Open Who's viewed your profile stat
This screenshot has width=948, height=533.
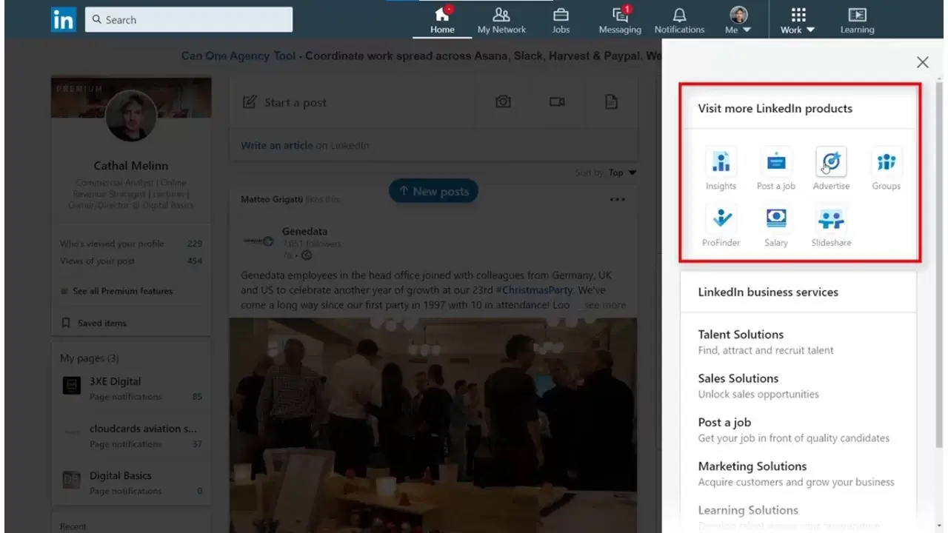pyautogui.click(x=131, y=244)
